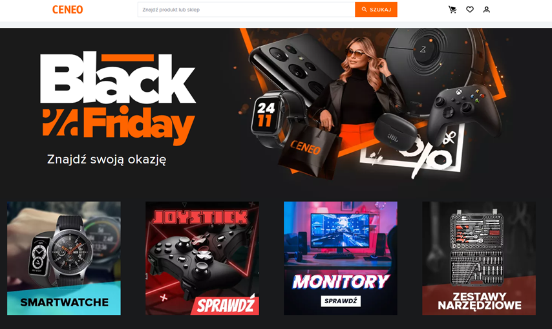Open the Monitory category tile
Image resolution: width=552 pixels, height=329 pixels.
[341, 258]
